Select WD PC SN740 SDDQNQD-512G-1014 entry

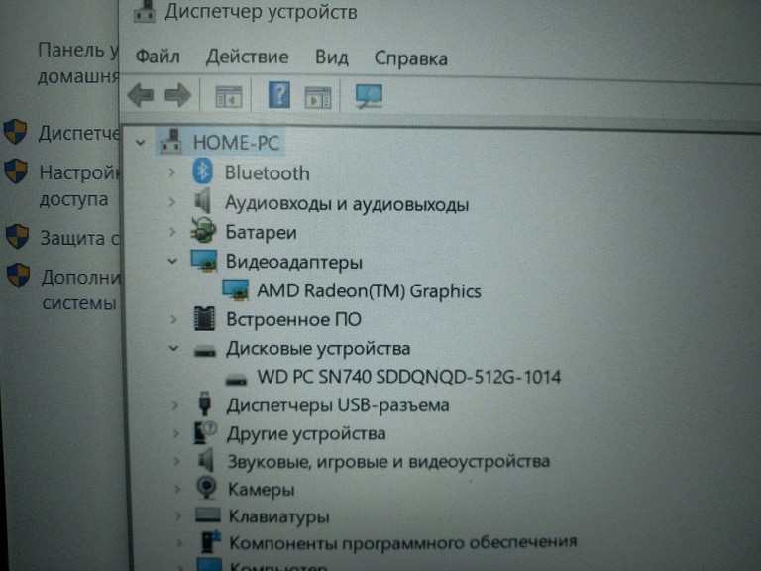(x=408, y=377)
